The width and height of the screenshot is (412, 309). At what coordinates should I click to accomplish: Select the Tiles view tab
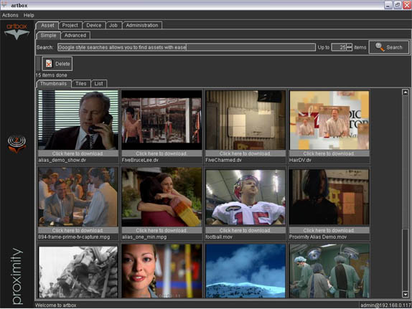tap(81, 83)
